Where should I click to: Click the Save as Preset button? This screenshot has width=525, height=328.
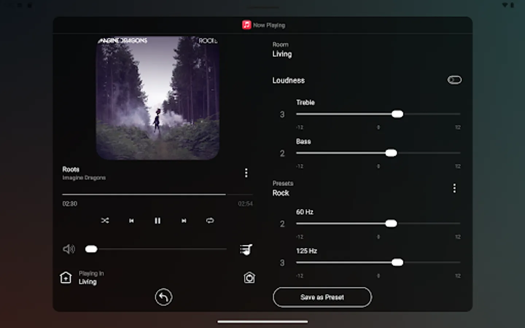[322, 297]
